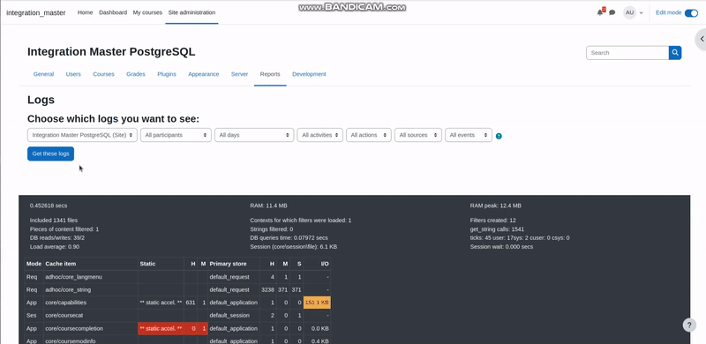The height and width of the screenshot is (344, 706).
Task: Click the core/coursecat cache item
Action: (64, 315)
